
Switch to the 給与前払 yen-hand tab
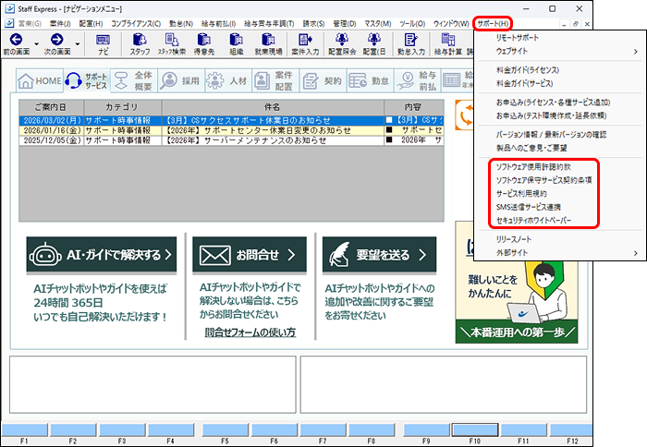[x=417, y=81]
